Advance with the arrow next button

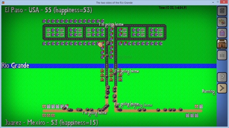pyautogui.click(x=222, y=88)
